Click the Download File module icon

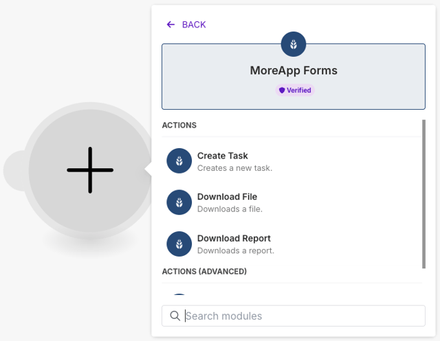coord(179,202)
